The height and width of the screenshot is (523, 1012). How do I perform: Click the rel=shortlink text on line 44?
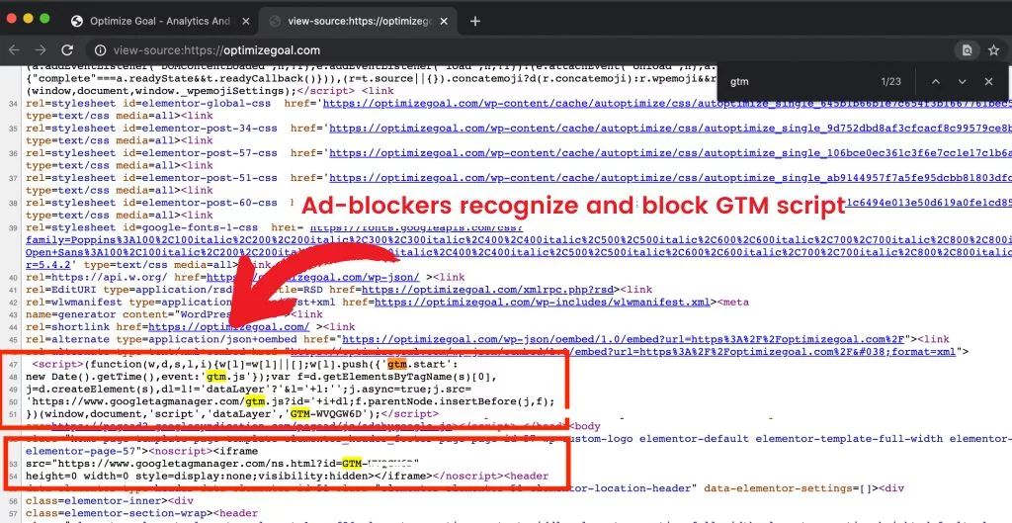(x=68, y=326)
